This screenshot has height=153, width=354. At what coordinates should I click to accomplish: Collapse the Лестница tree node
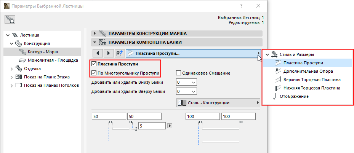[x=8, y=35]
